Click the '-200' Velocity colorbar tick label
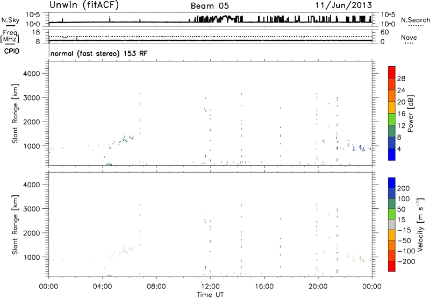430x298 pixels. point(406,261)
